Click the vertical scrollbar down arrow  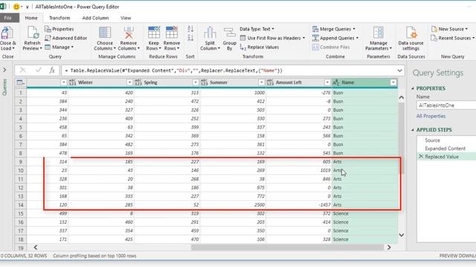(x=401, y=235)
